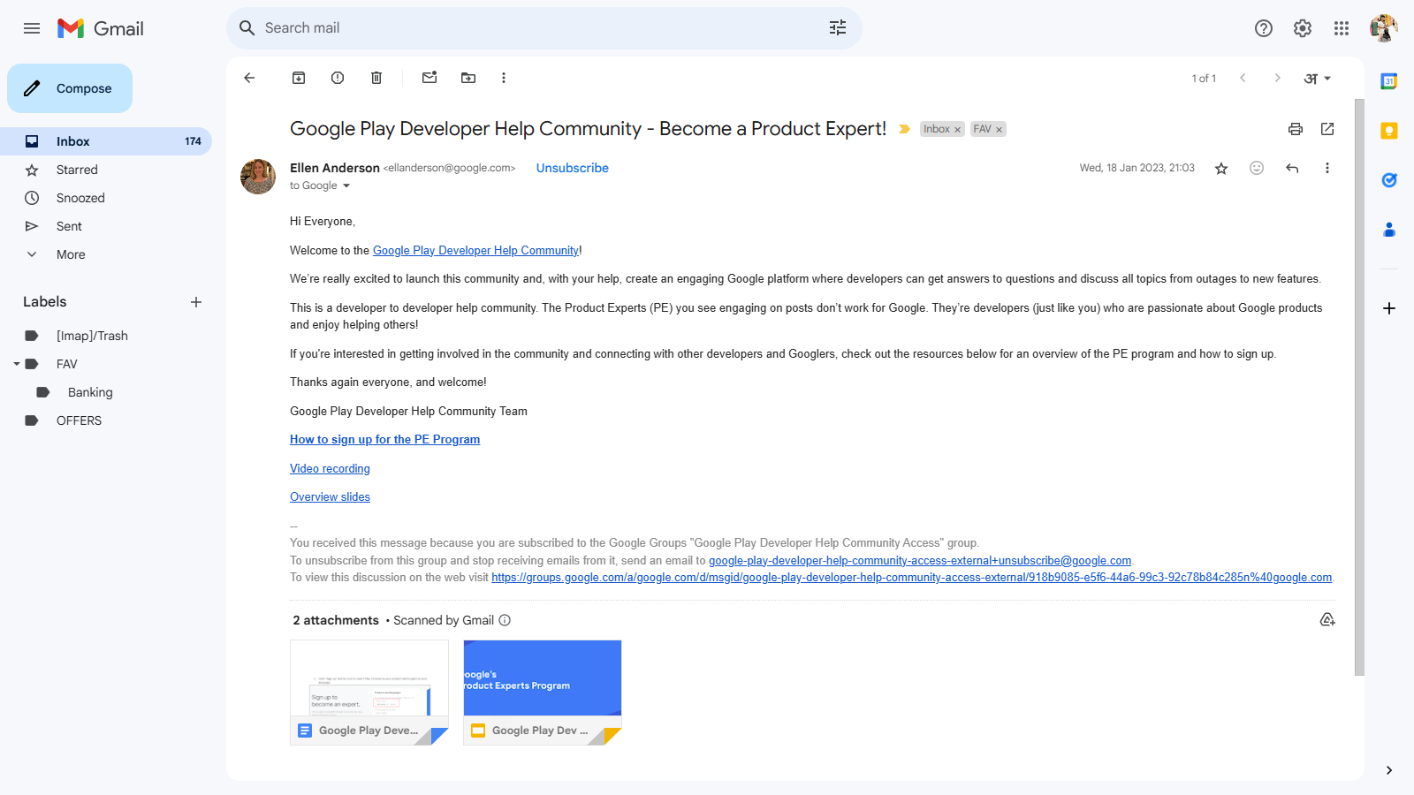This screenshot has width=1414, height=795.
Task: Move email to a folder
Action: pyautogui.click(x=468, y=78)
